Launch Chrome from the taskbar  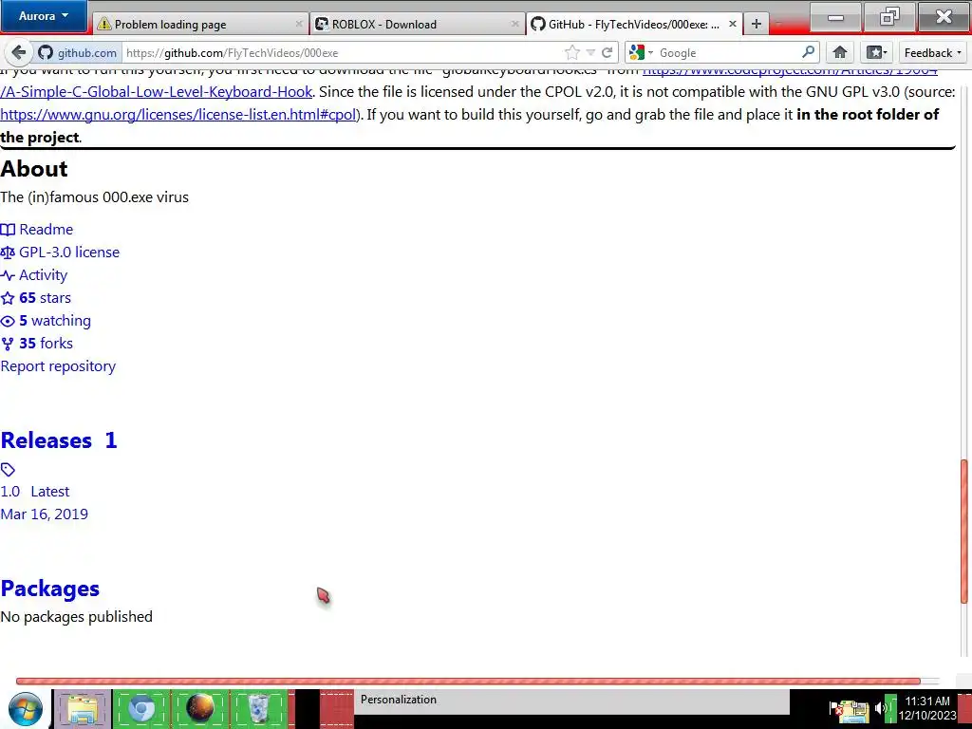click(140, 708)
